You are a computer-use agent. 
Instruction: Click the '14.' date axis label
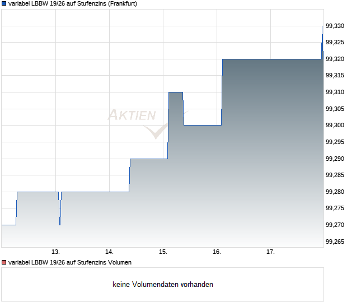[x=109, y=252]
